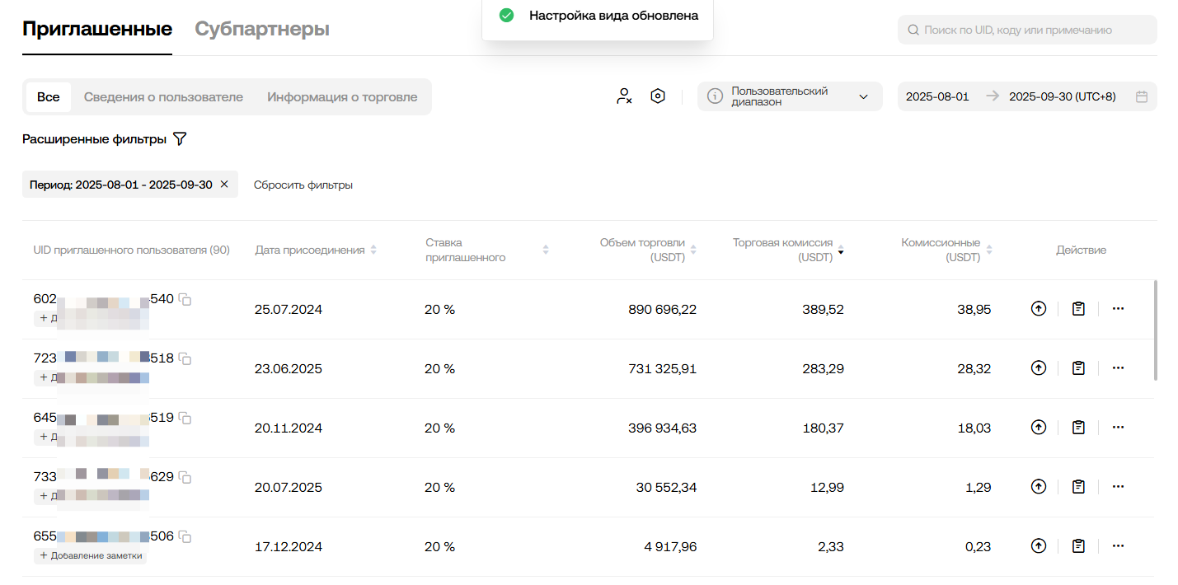
Task: Sort by Торговая комиссия column
Action: (841, 250)
